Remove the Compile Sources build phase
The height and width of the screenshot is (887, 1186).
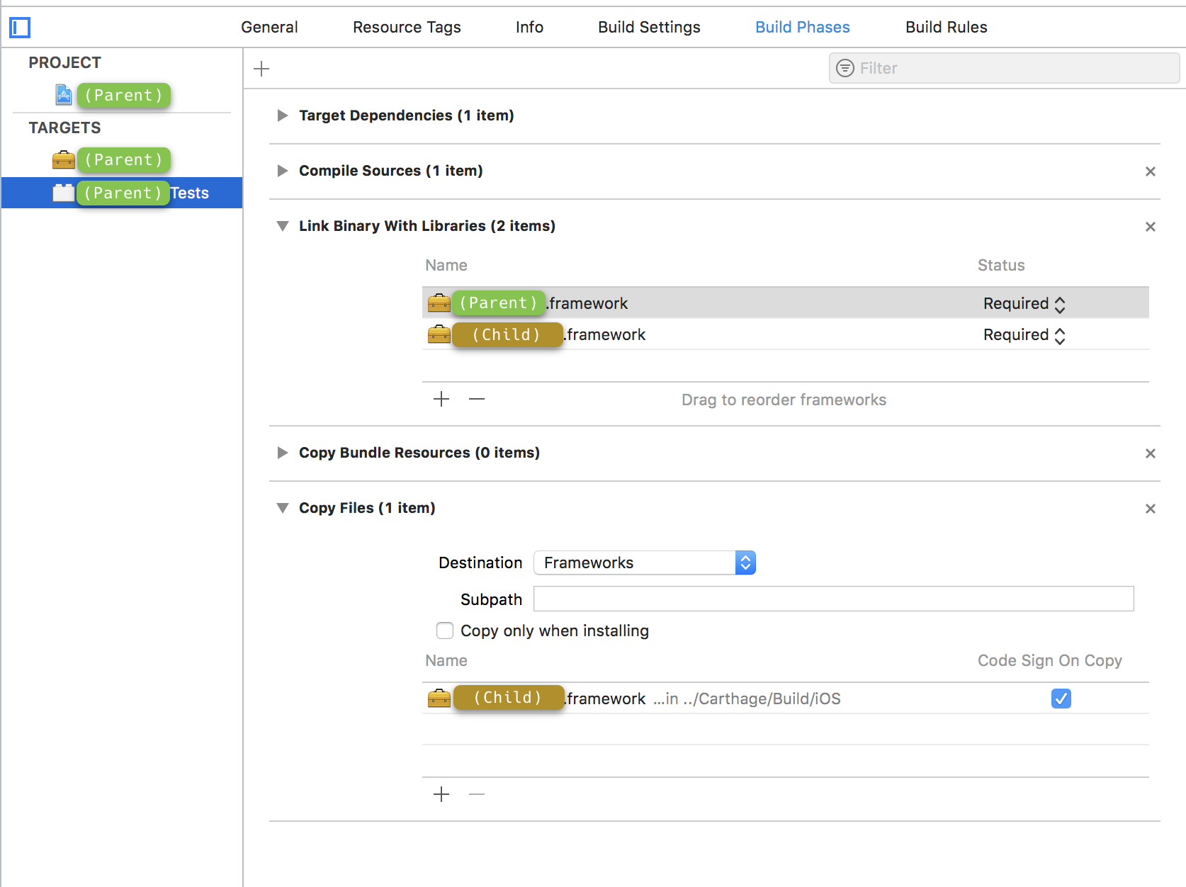pos(1150,171)
